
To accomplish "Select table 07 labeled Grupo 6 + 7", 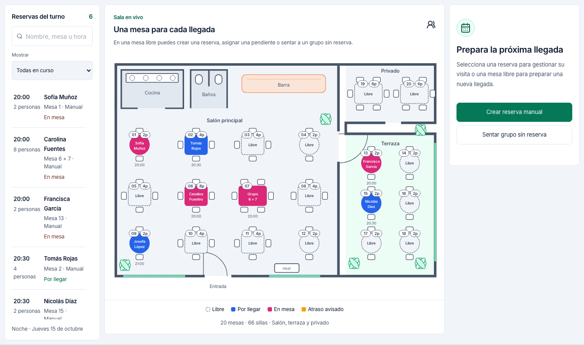I will pos(253,196).
